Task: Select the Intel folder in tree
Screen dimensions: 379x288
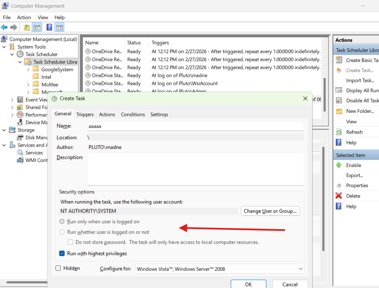Action: [x=46, y=77]
